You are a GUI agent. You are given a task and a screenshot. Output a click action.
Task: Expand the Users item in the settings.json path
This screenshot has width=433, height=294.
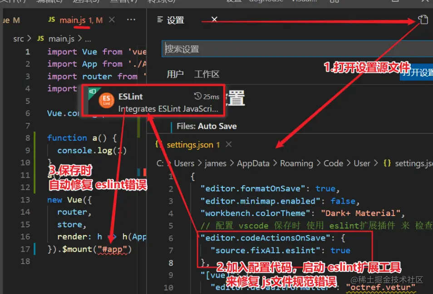[x=185, y=163]
